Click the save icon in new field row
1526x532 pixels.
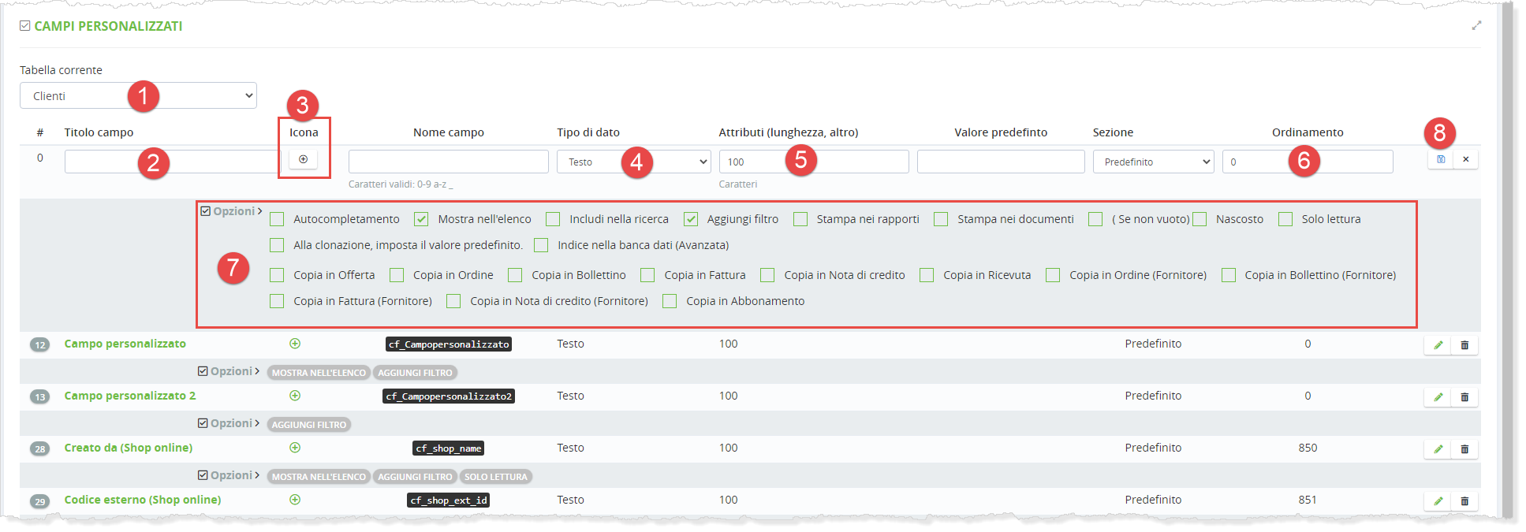(x=1440, y=159)
